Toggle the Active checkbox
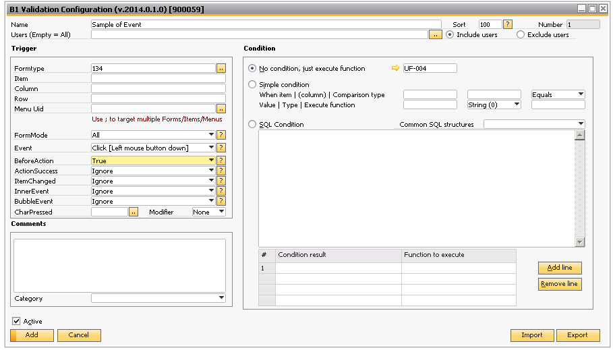 tap(16, 321)
